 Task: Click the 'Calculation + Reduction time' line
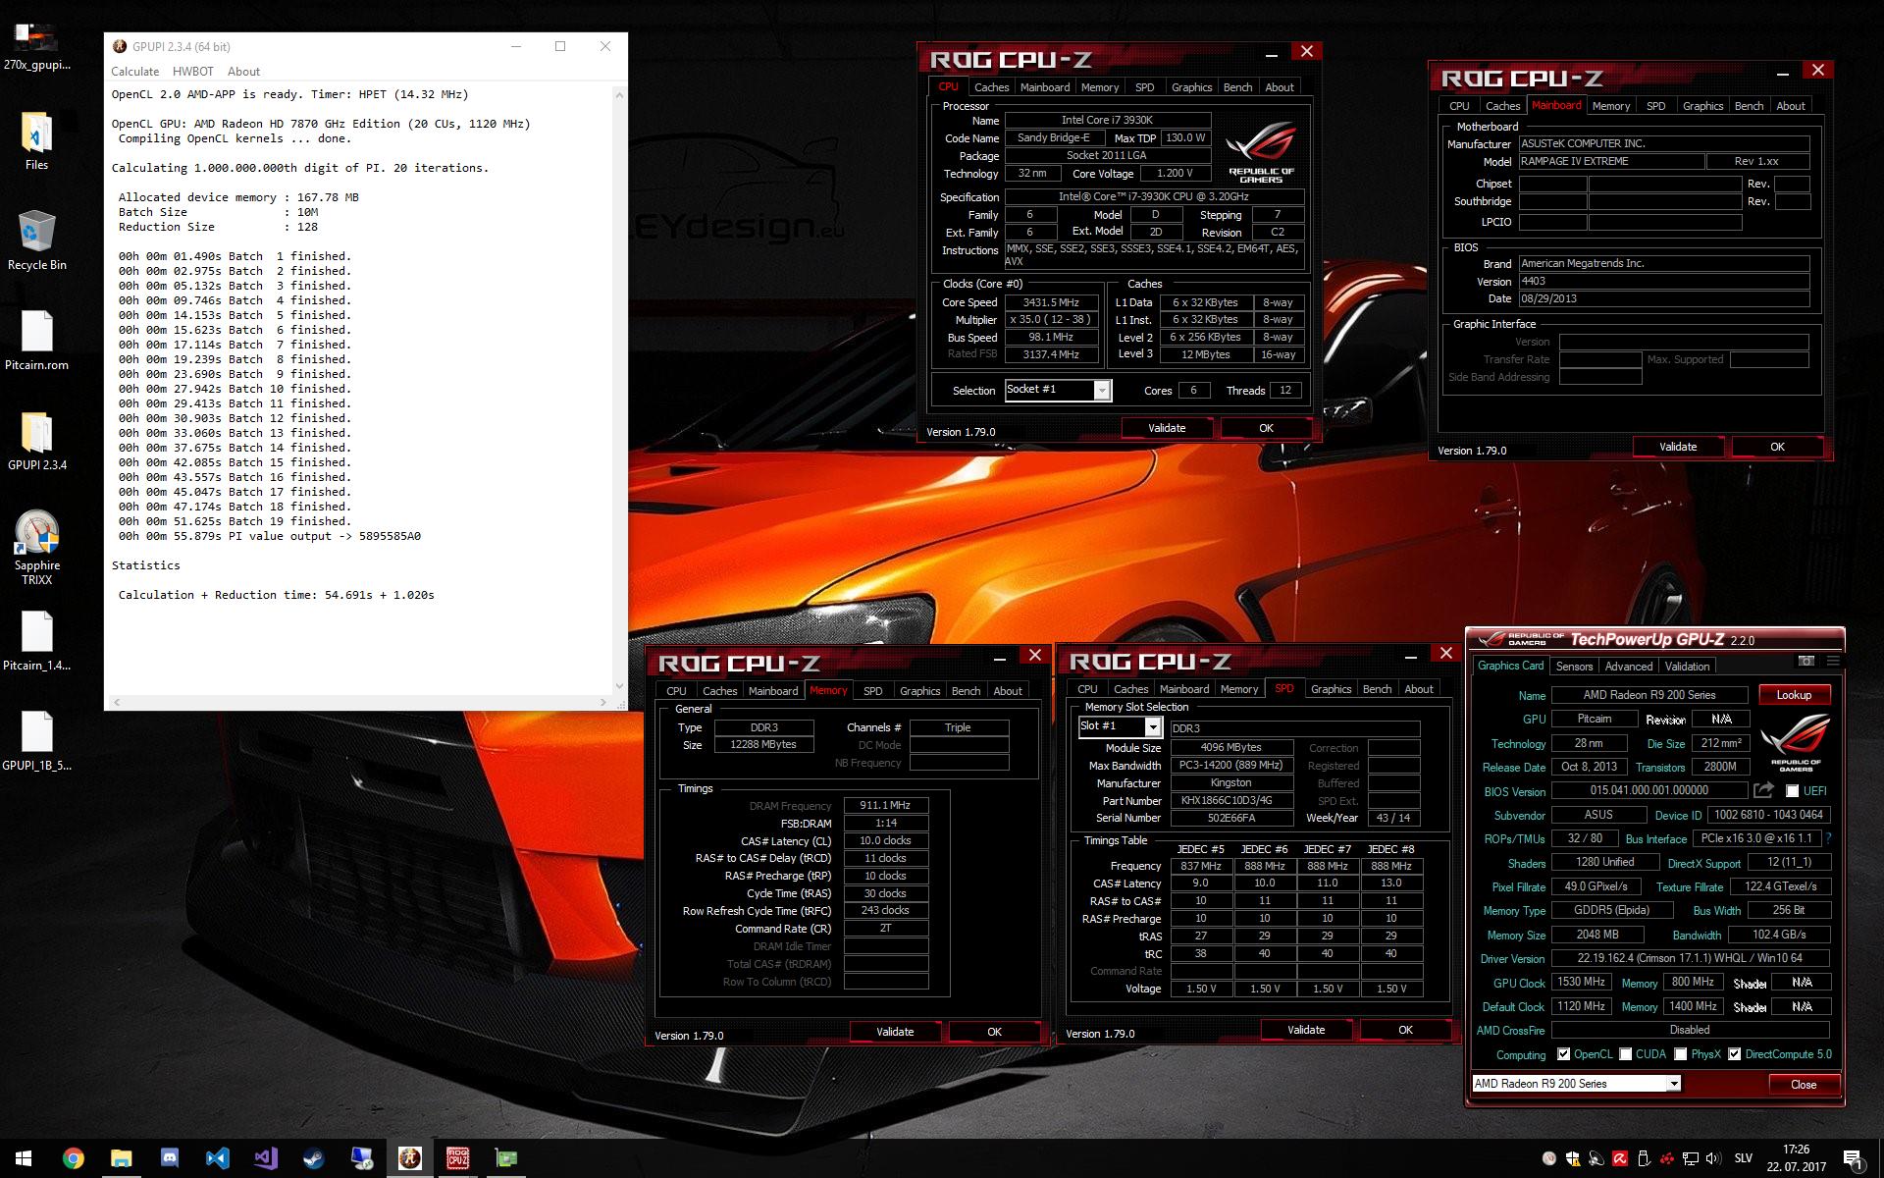[x=276, y=595]
